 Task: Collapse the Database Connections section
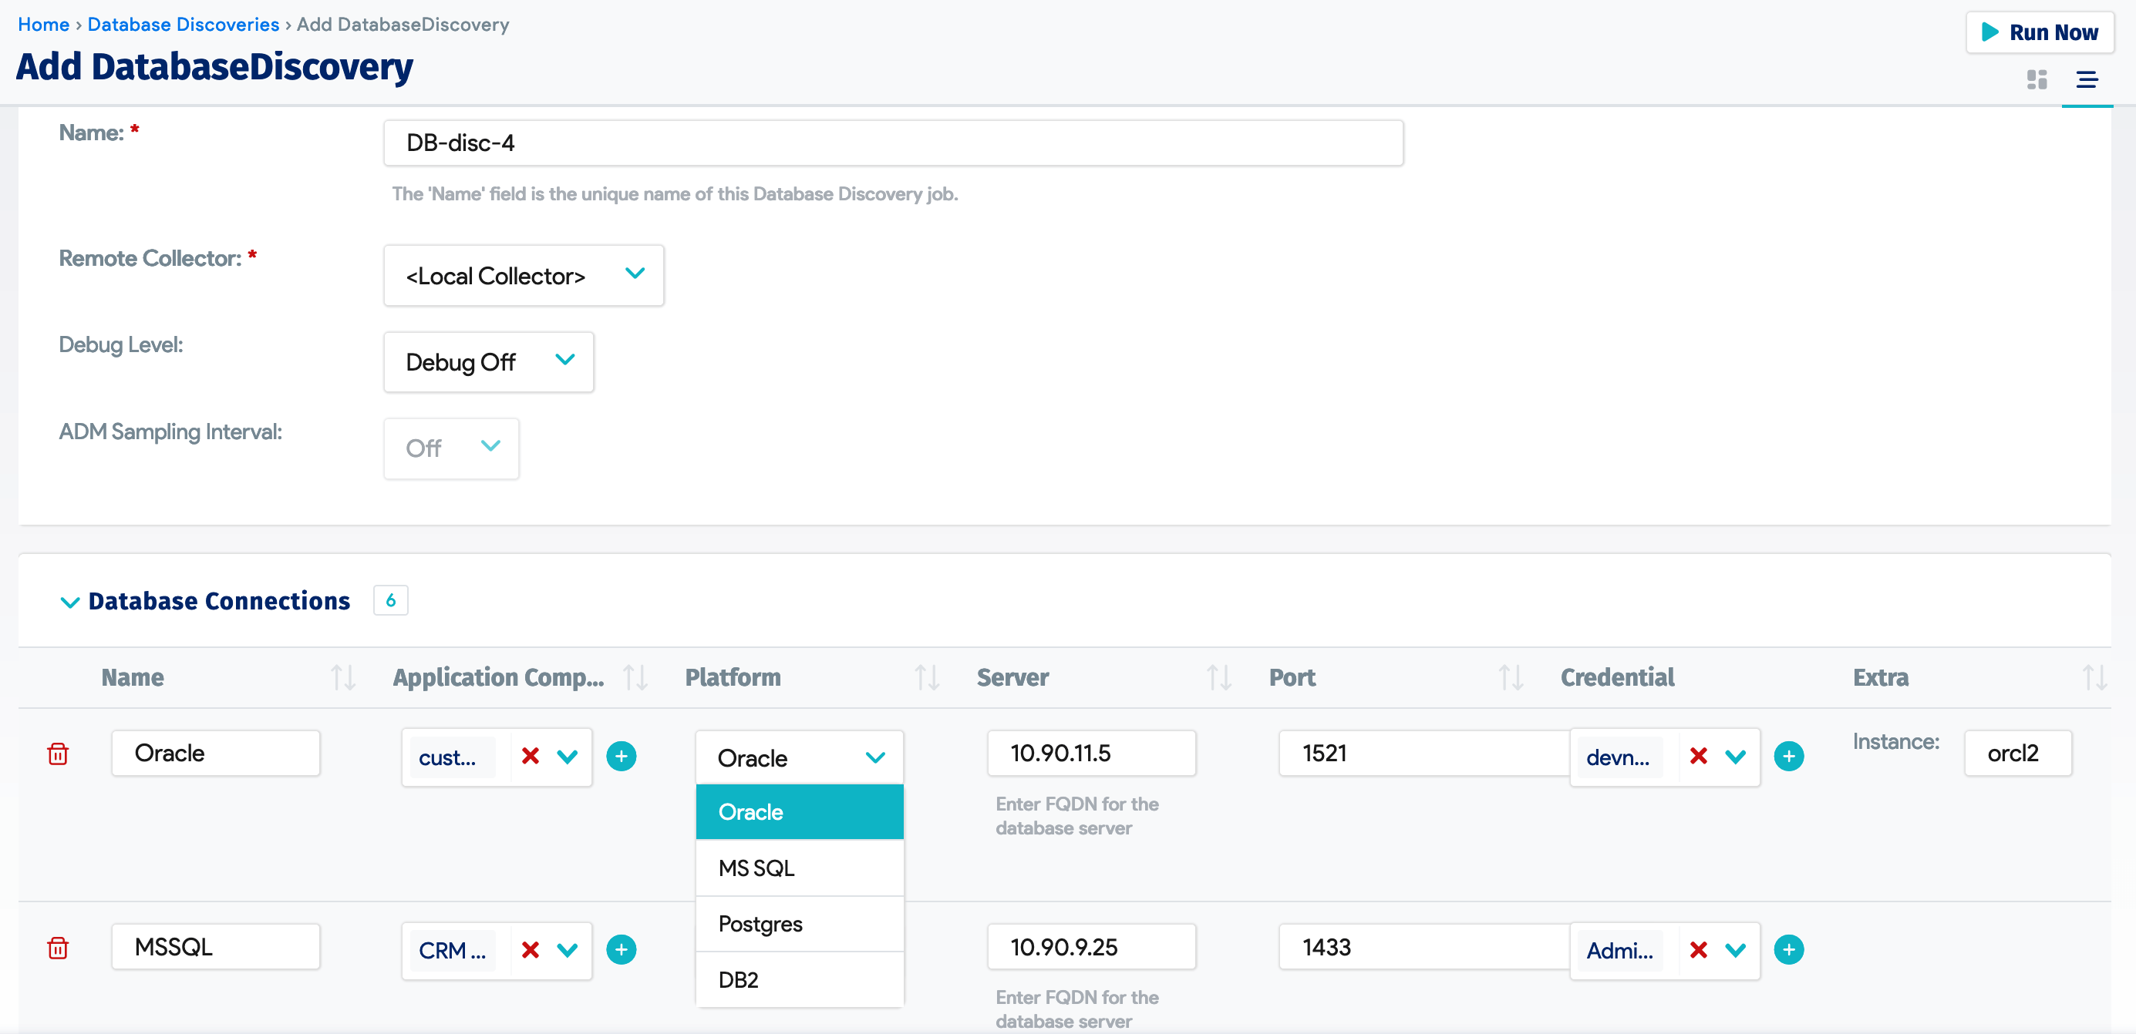tap(70, 602)
